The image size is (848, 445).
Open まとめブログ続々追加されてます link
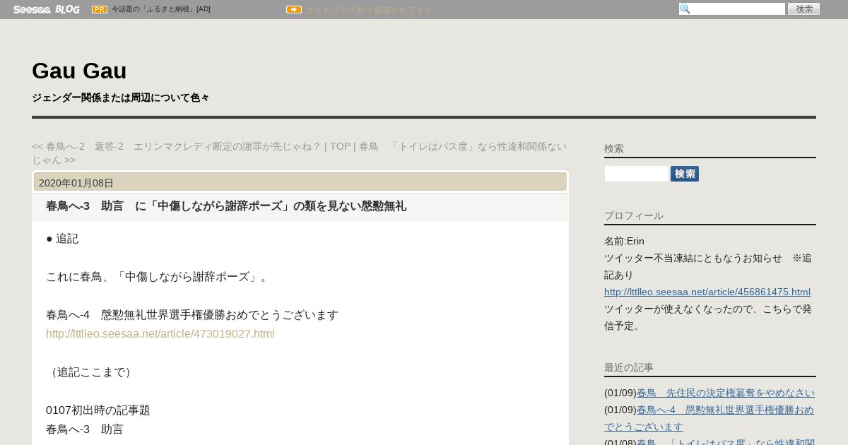tap(369, 10)
